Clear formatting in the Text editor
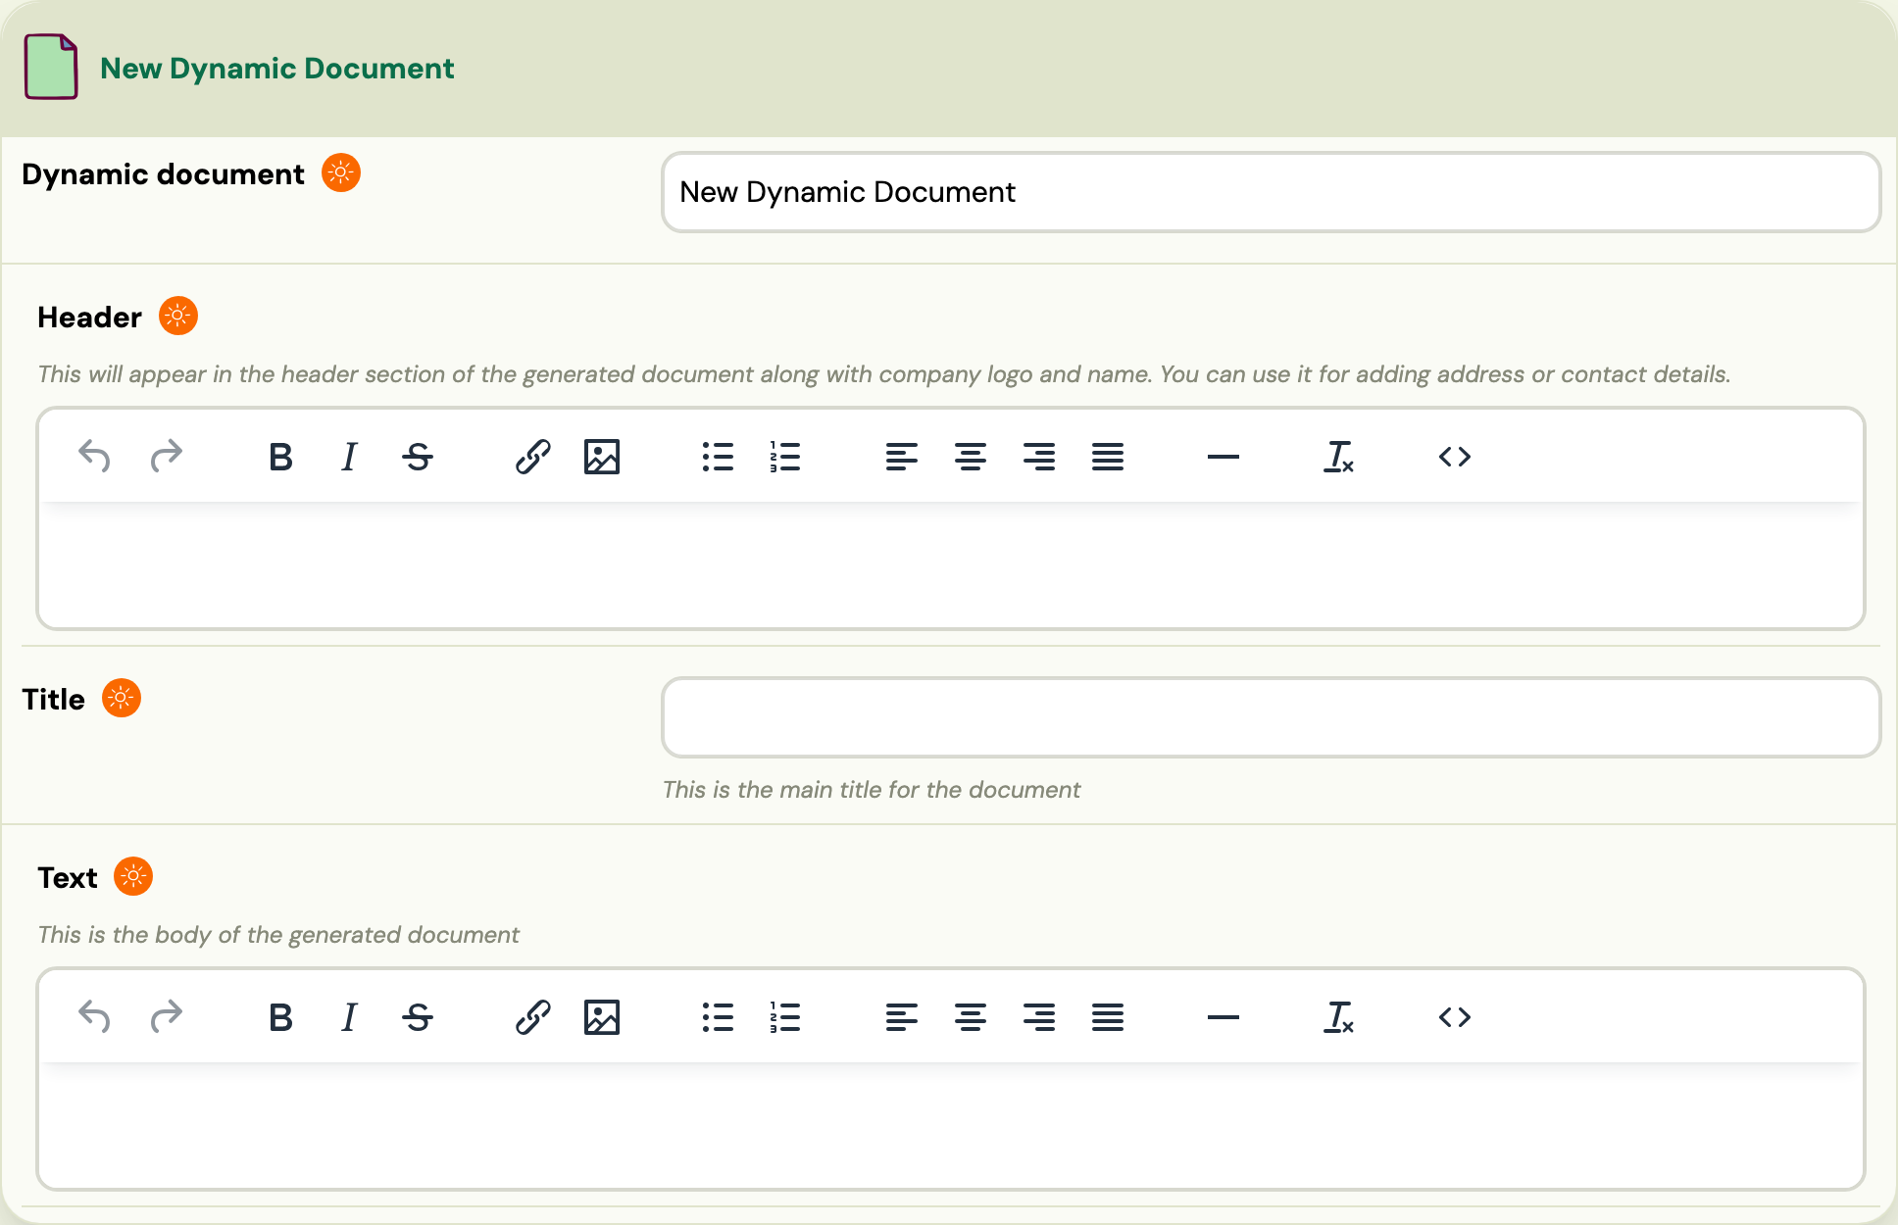The height and width of the screenshot is (1225, 1898). 1339,1017
